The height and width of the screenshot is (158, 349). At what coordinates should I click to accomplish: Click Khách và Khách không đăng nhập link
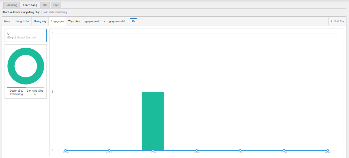coord(21,12)
